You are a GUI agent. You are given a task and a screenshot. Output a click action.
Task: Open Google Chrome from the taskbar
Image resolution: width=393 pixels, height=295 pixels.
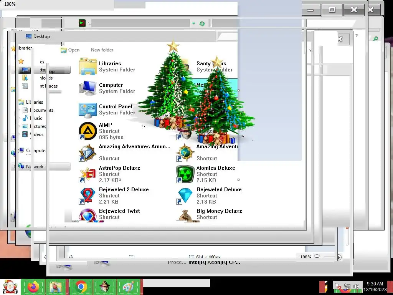[81, 287]
